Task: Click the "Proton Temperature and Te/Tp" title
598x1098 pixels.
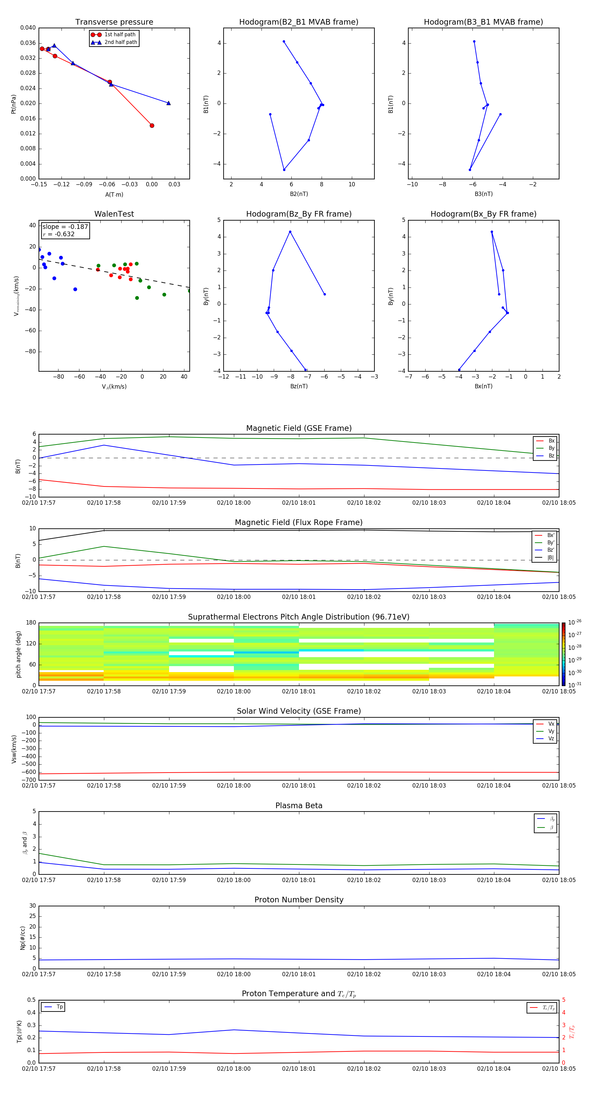Action: (x=299, y=994)
